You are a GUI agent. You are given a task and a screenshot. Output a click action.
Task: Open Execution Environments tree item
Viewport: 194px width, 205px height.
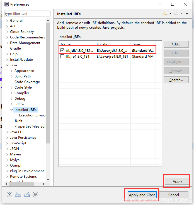click(x=32, y=115)
